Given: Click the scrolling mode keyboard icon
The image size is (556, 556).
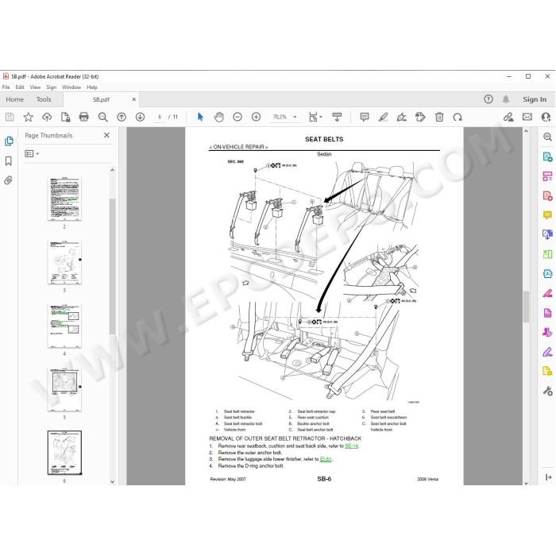Looking at the screenshot, I should 337,117.
